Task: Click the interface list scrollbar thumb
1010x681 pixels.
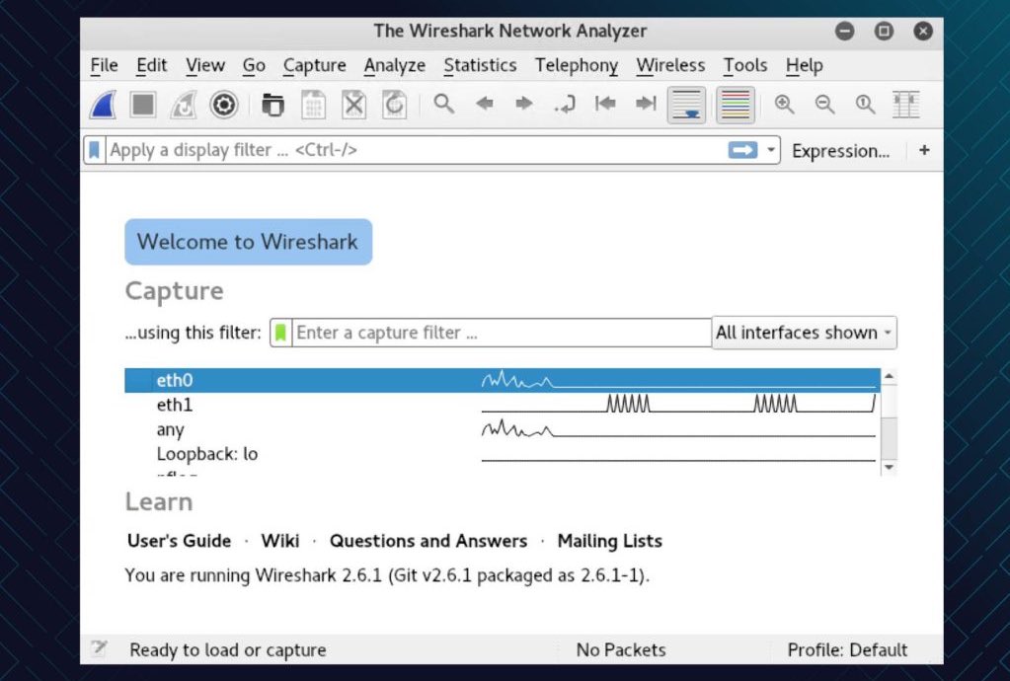Action: [x=889, y=401]
